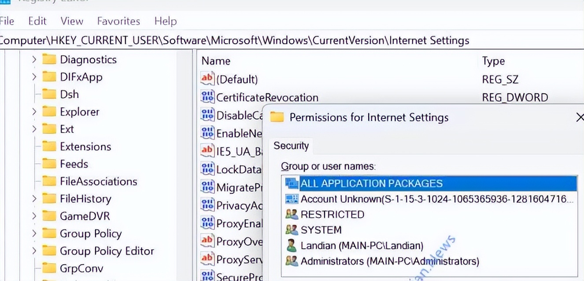The height and width of the screenshot is (281, 584).
Task: Select the IE5_UA string value icon
Action: (207, 151)
